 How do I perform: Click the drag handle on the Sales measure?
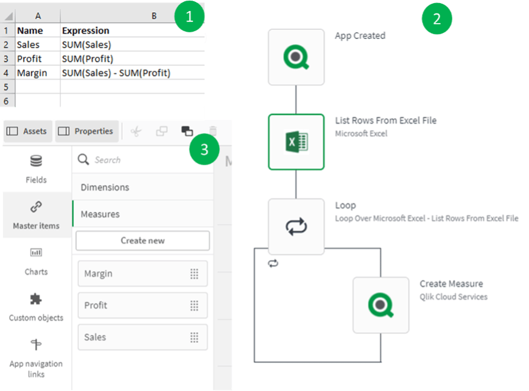[194, 337]
